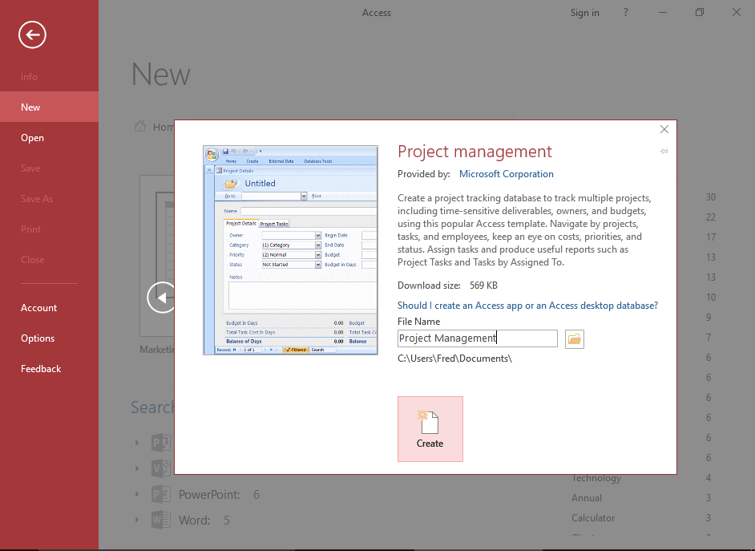Click the Print menu entry
Image resolution: width=755 pixels, height=551 pixels.
coord(49,229)
